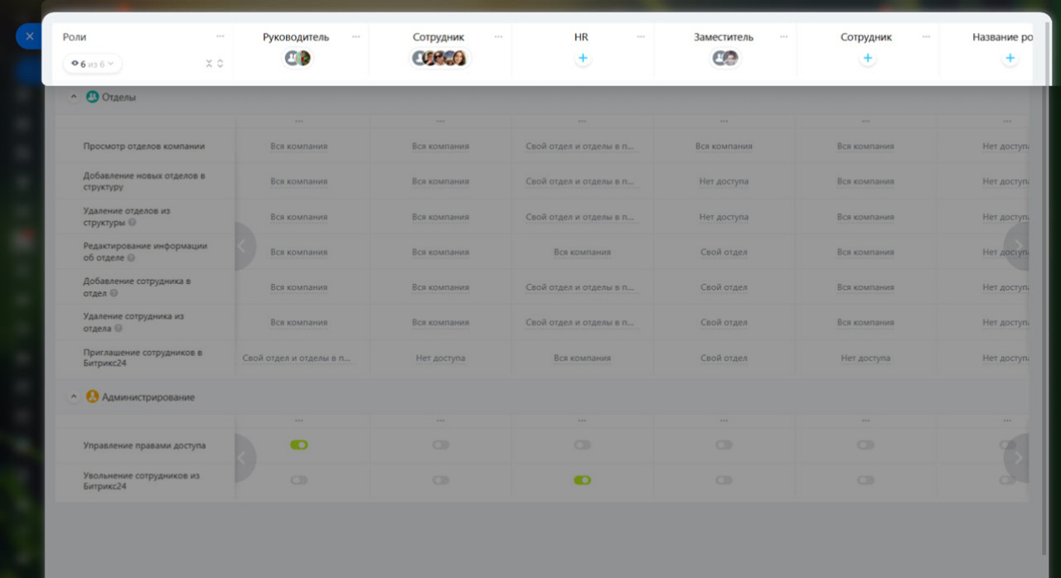Viewport: 1061px width, 578px height.
Task: Enable Увольнение сотрудников for second Сотрудник
Action: (865, 480)
